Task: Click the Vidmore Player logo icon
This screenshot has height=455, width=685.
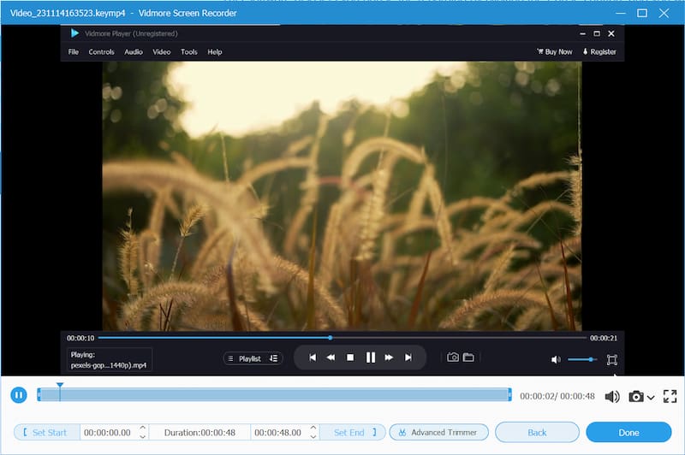Action: (x=74, y=33)
